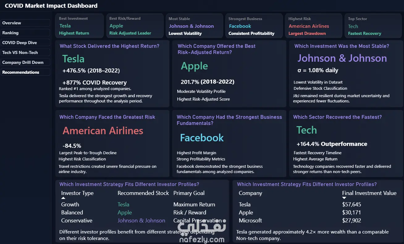
Task: Click the "Travel restrictions created severe" sentence
Action: point(107,169)
